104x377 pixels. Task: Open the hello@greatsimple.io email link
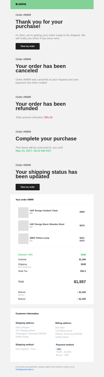[x=25, y=369]
